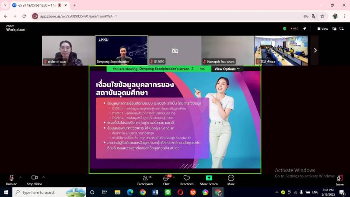350x197 pixels.
Task: Click the pop-out window icon near View
Action: pyautogui.click(x=334, y=28)
